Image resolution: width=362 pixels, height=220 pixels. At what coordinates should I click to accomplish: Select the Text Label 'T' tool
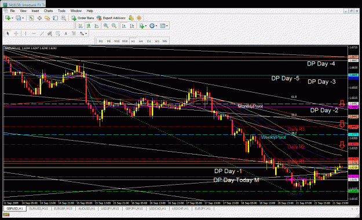74,34
